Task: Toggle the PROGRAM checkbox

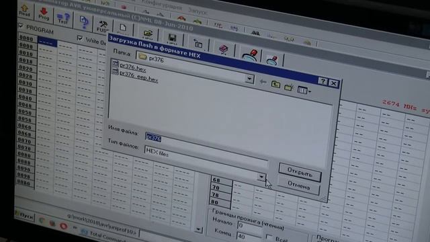Action: 21,26
